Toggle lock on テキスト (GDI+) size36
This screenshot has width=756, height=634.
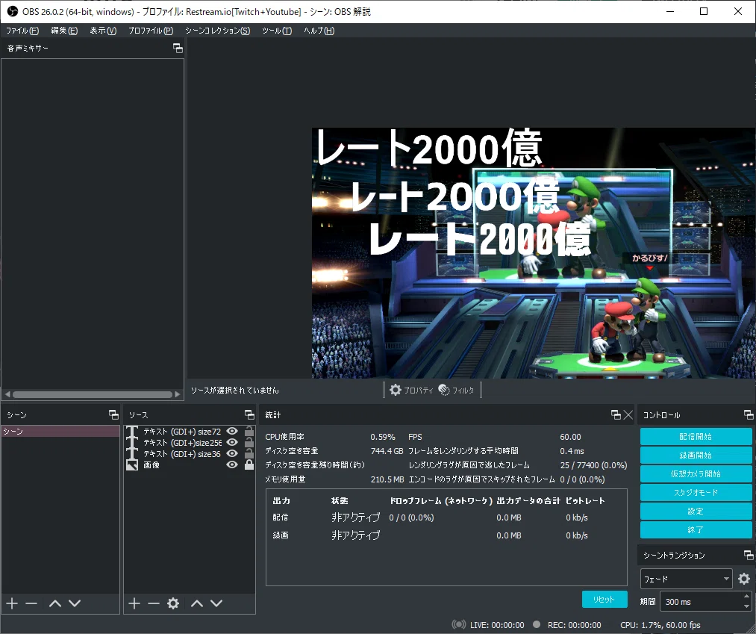click(249, 453)
